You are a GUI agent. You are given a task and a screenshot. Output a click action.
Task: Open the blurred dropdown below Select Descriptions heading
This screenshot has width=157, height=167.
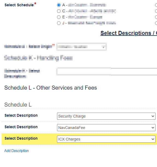tap(81, 47)
